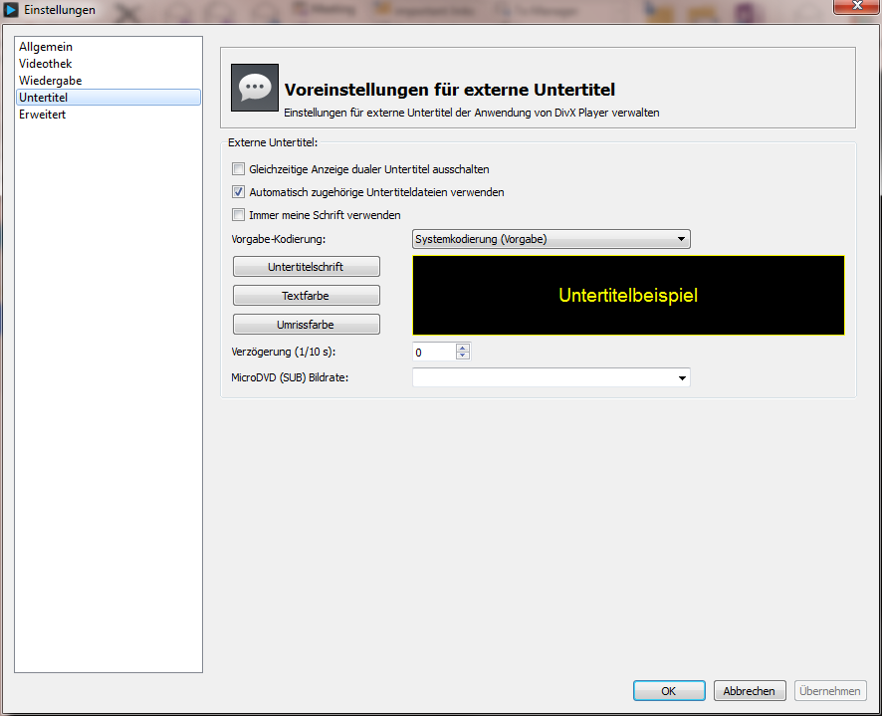Expand the MicroDVD (SUB) Bildrate dropdown
Viewport: 882px width, 716px height.
[551, 377]
